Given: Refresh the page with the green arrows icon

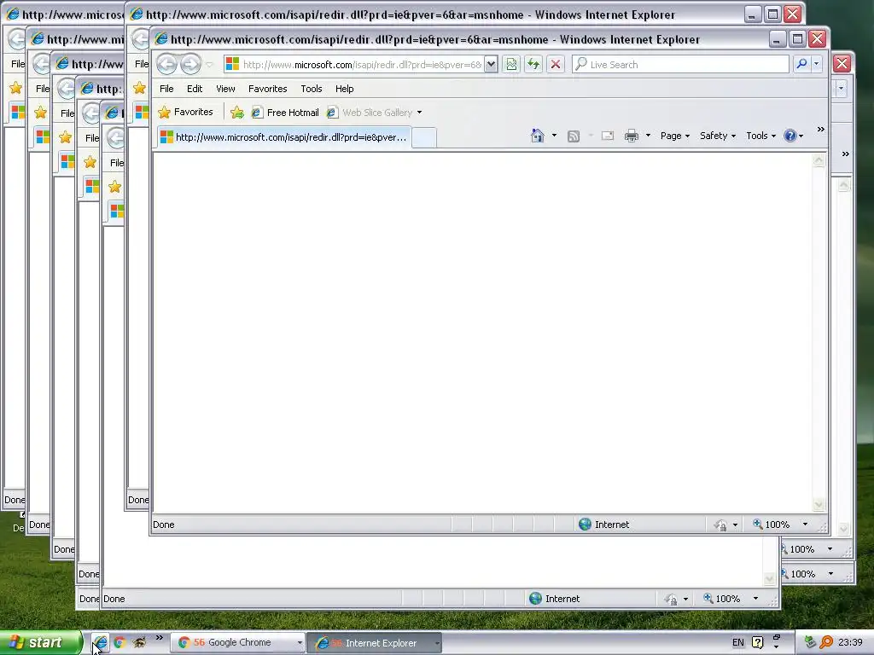Looking at the screenshot, I should click(x=533, y=65).
